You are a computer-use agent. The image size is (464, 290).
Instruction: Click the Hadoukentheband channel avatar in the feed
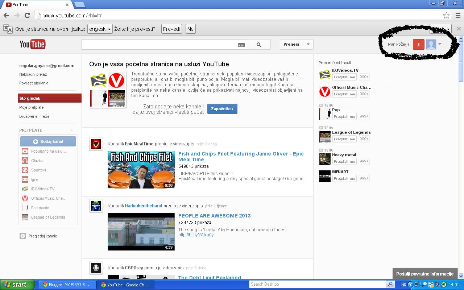(96, 206)
